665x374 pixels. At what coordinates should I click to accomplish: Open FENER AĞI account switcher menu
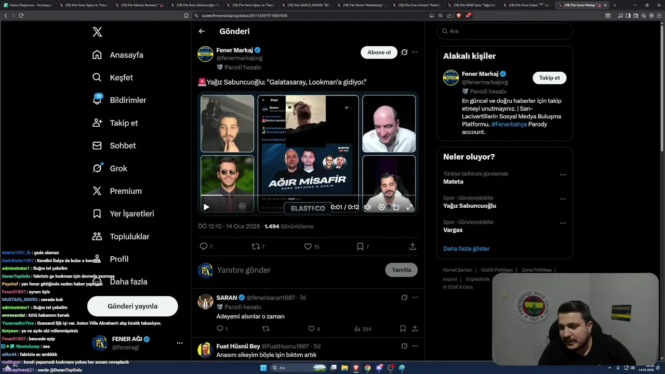coord(179,343)
